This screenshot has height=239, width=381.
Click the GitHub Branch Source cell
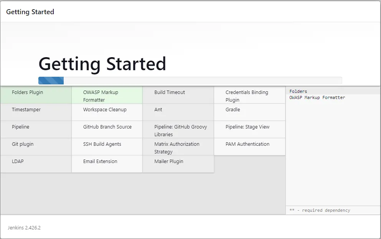click(x=107, y=129)
